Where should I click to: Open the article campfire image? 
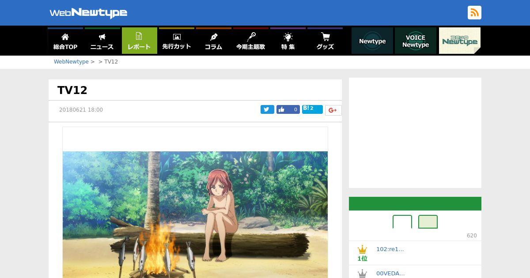click(x=195, y=214)
